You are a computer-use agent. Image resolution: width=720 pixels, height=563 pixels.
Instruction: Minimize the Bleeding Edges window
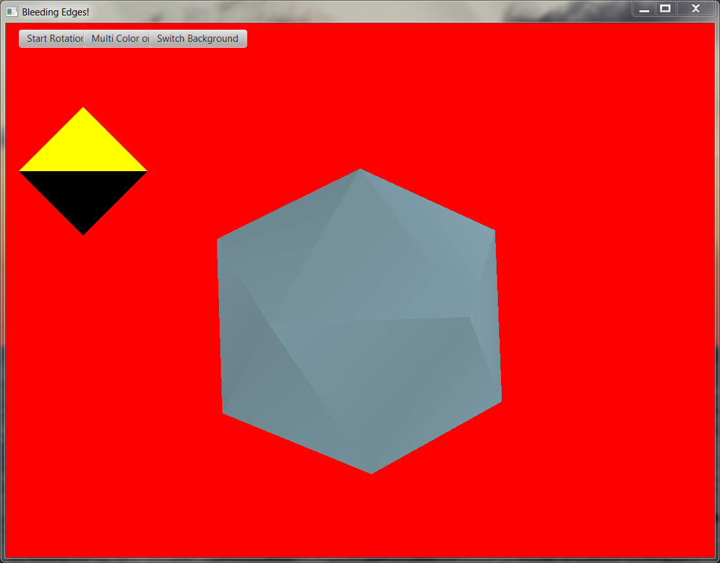point(644,9)
